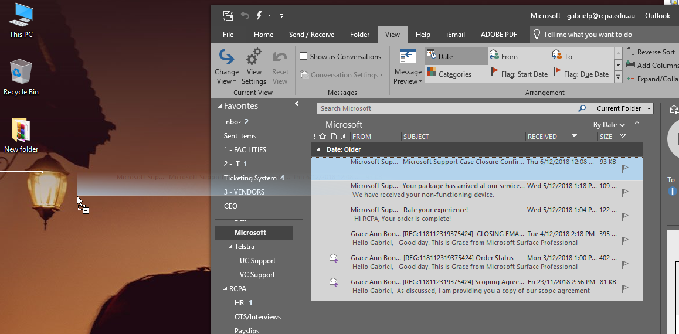Click the Add Columns button
679x334 pixels.
(653, 65)
